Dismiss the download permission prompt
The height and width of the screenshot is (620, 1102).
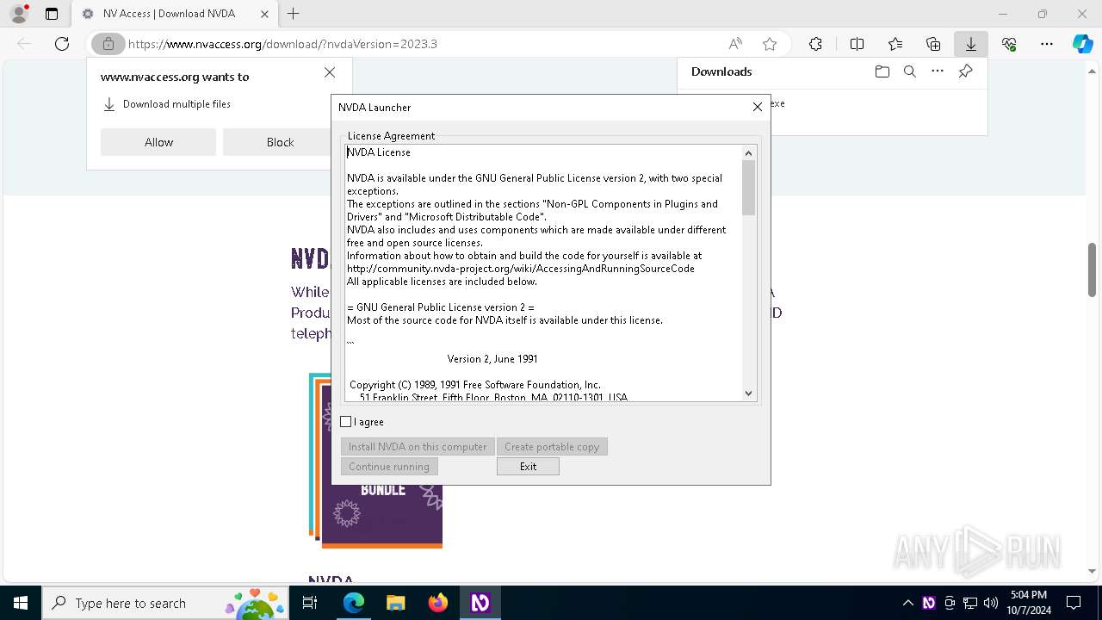tap(330, 72)
